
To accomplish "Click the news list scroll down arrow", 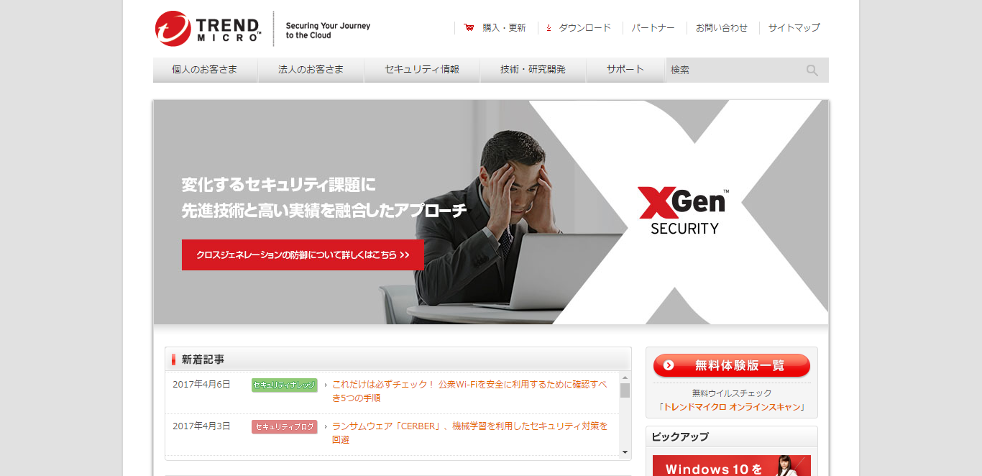I will (625, 452).
